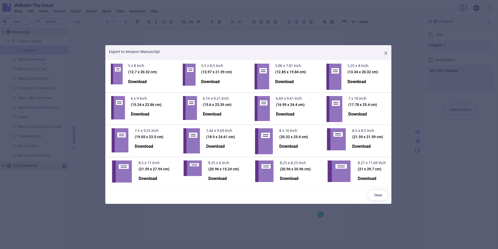Click the 5 x 8 inch book icon
498x249 pixels.
(117, 74)
